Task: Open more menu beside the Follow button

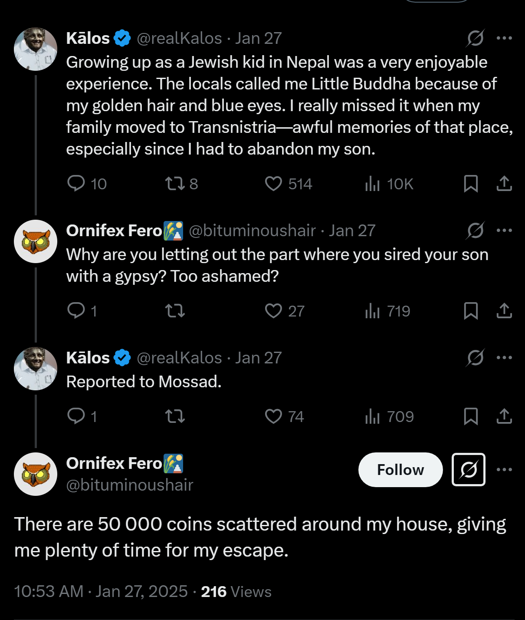Action: [x=504, y=469]
